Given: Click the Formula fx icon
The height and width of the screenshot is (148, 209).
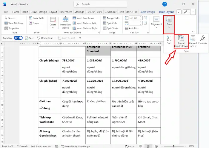Looking at the screenshot, I should [202, 40].
